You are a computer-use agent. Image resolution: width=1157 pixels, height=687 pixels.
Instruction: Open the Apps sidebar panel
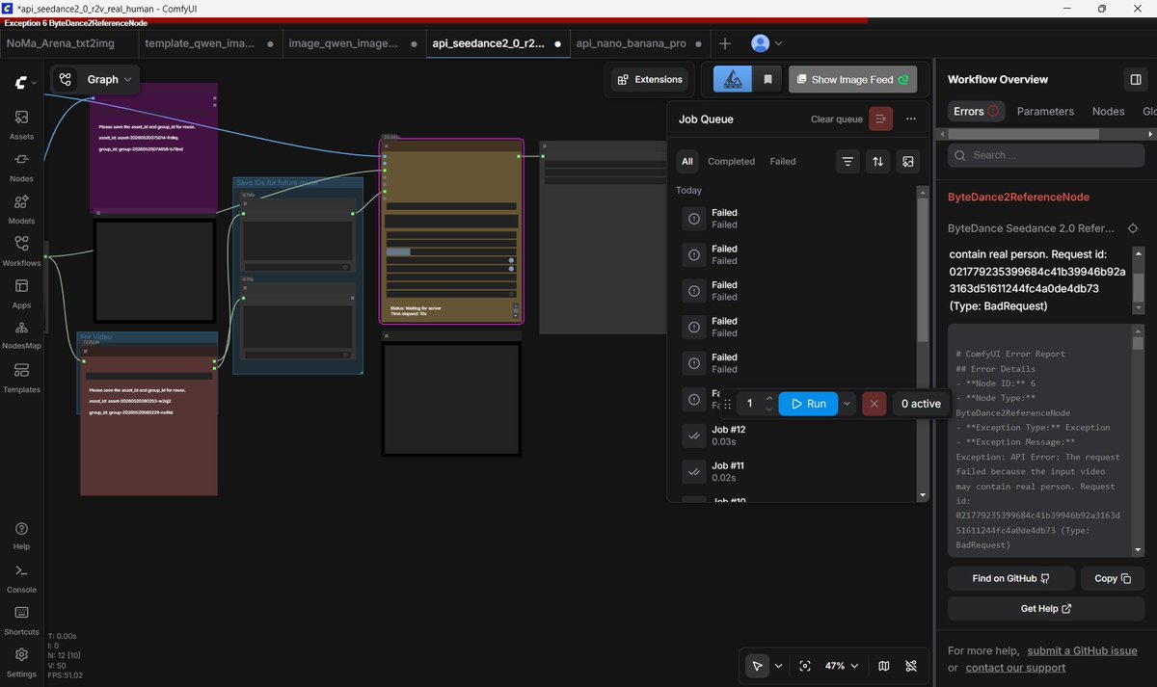[x=21, y=293]
